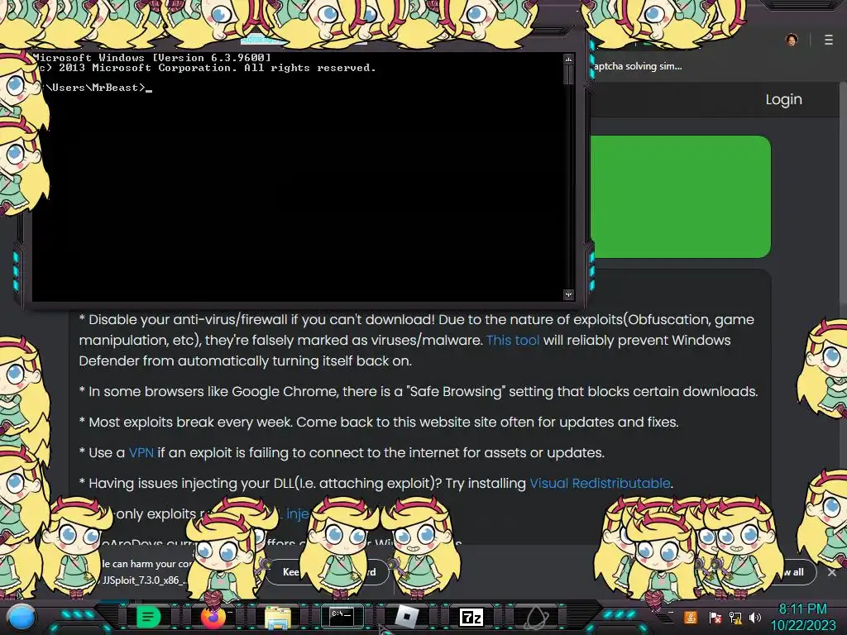Open 7-Zip from the taskbar
The width and height of the screenshot is (847, 635).
click(x=471, y=617)
